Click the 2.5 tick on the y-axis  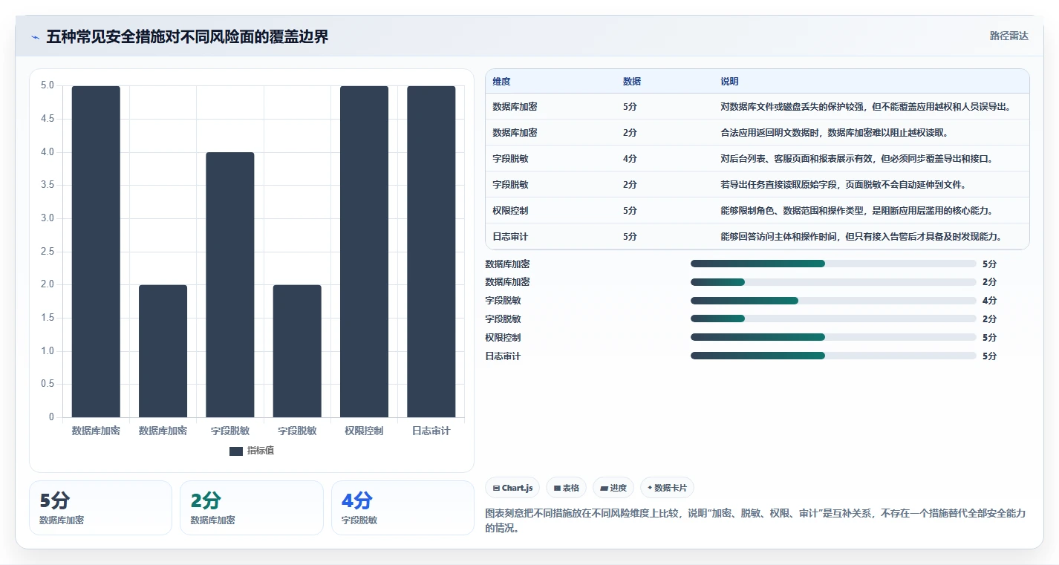click(x=48, y=252)
